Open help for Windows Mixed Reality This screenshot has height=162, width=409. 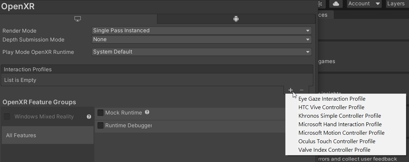click(x=89, y=117)
